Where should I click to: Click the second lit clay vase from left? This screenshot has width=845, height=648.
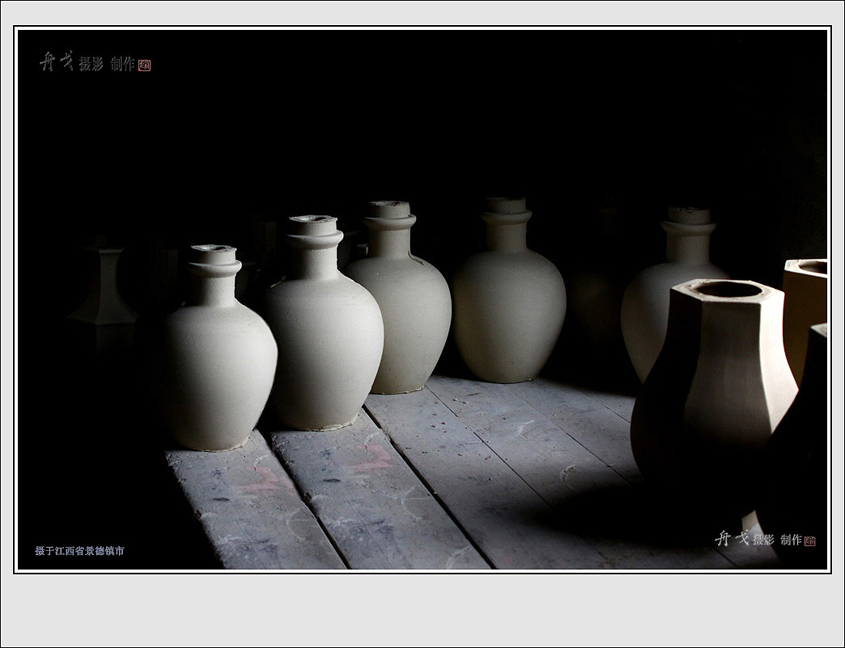click(324, 340)
